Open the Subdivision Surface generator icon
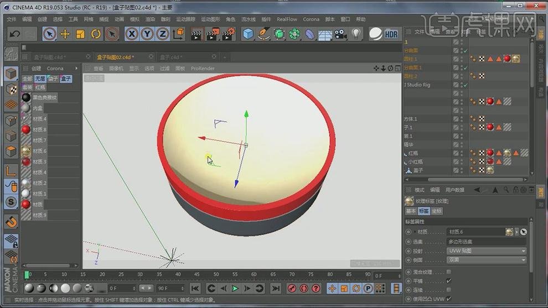The image size is (548, 308). point(279,34)
